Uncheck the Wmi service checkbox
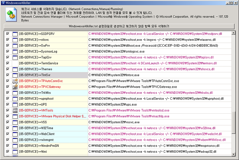 (8, 151)
